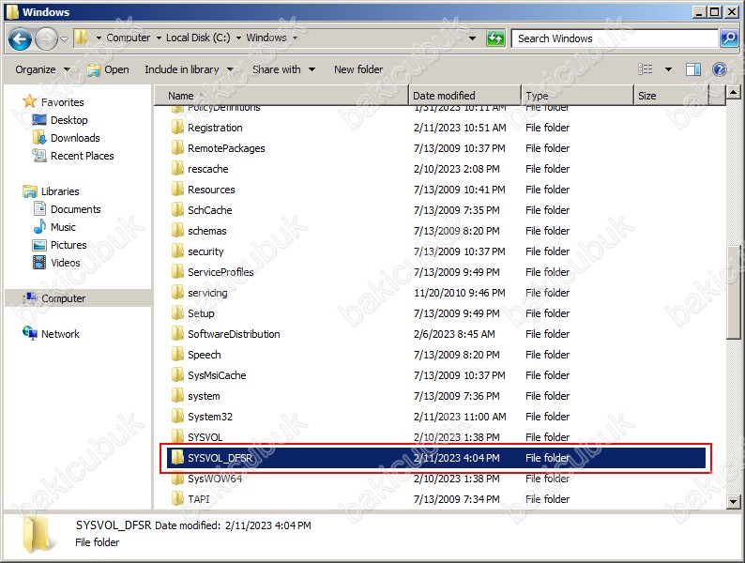Click into the Search Windows field
This screenshot has width=745, height=563.
click(x=615, y=38)
